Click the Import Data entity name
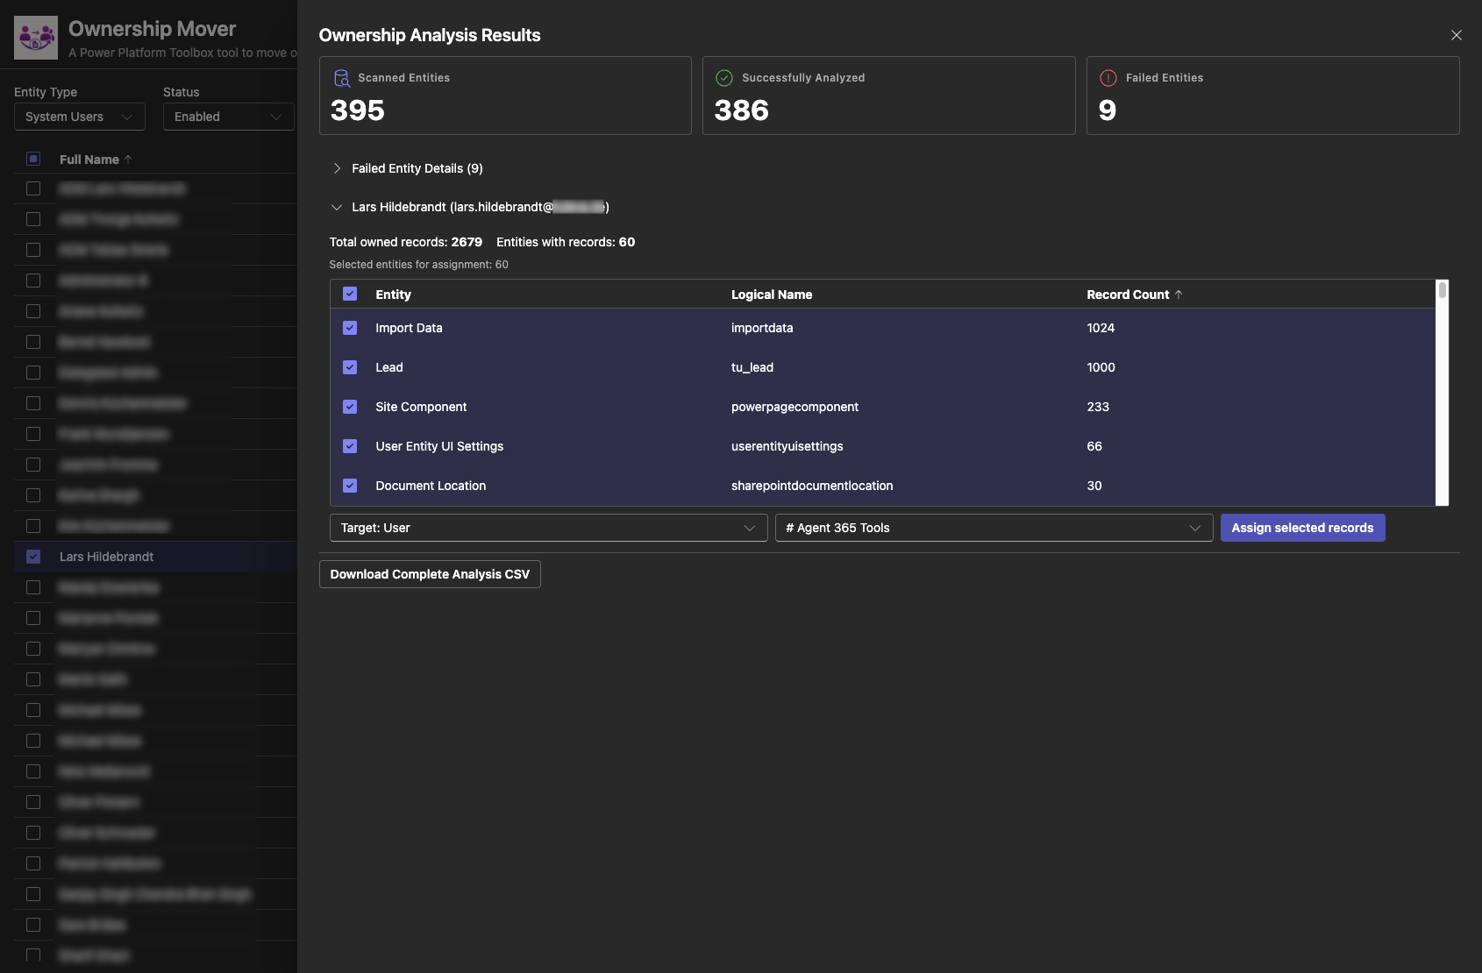Image resolution: width=1482 pixels, height=973 pixels. (x=409, y=328)
